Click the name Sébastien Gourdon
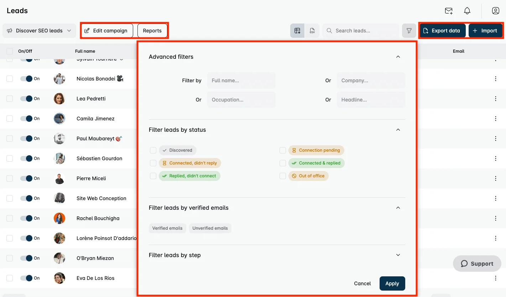 point(99,158)
